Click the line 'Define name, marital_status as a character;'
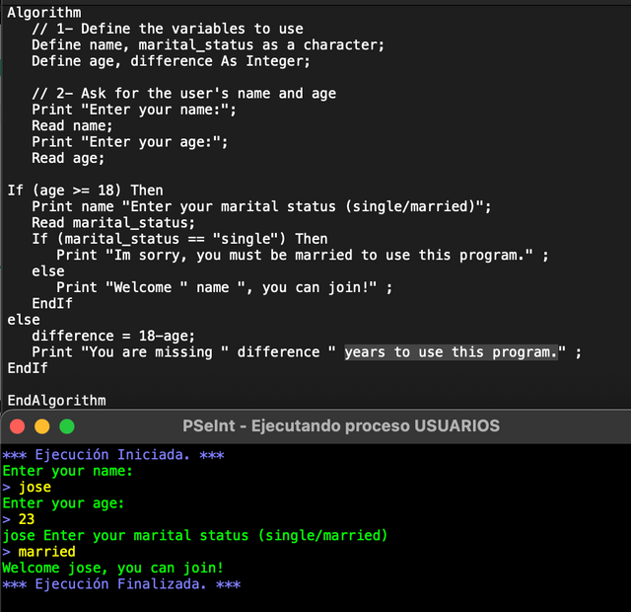Viewport: 631px width, 612px height. click(x=208, y=44)
